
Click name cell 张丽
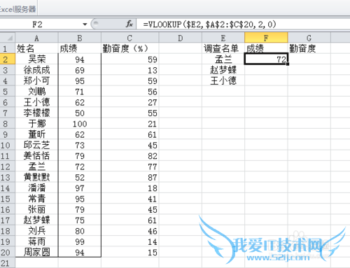point(36,209)
